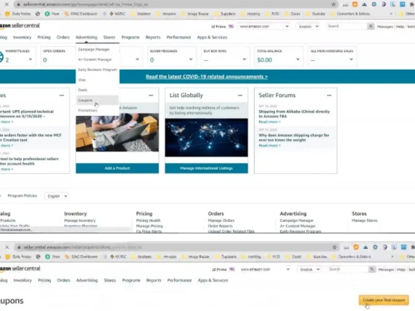This screenshot has height=311, width=415.
Task: Click the Messages link in top window header
Action: (385, 27)
